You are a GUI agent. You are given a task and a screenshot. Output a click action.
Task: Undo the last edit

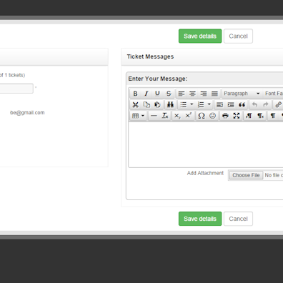point(254,104)
